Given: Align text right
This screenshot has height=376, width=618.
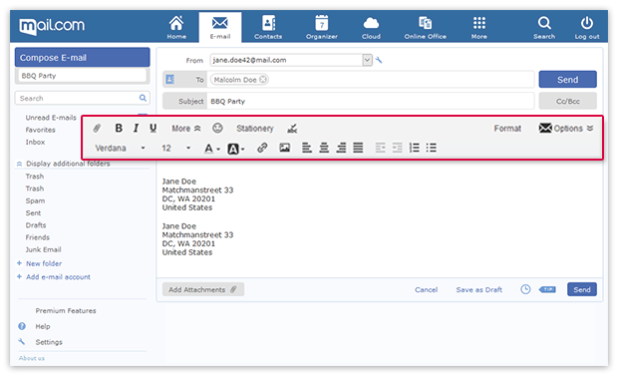Looking at the screenshot, I should (x=341, y=148).
